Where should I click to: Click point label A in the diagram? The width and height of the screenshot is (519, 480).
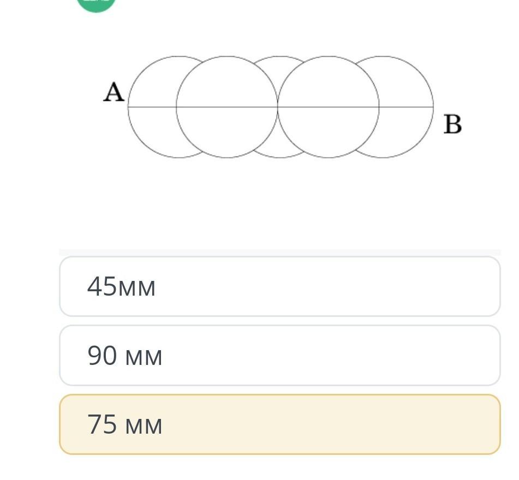point(114,93)
